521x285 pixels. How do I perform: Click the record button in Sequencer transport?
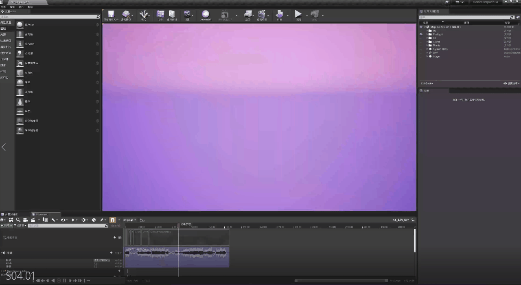click(x=59, y=281)
